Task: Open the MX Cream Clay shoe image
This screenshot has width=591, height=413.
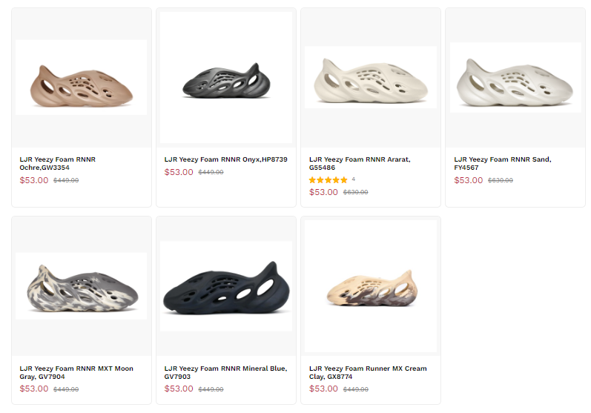Action: tap(371, 285)
